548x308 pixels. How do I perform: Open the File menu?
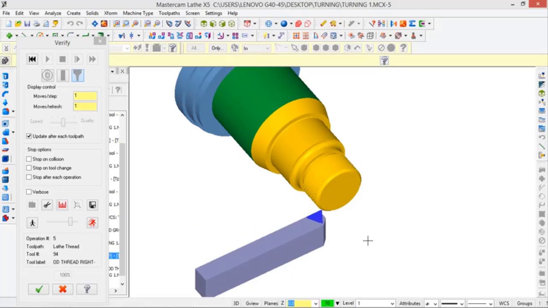(x=6, y=13)
